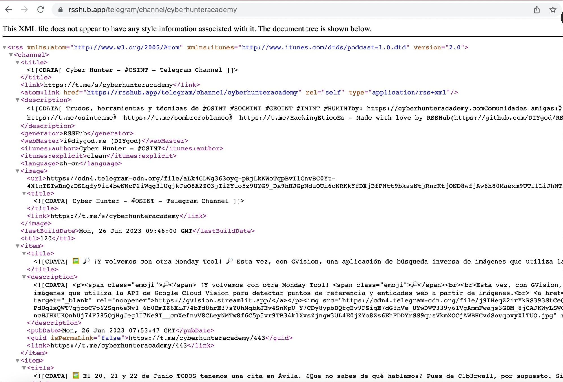Collapse the second item element
The width and height of the screenshot is (563, 382).
[18, 361]
